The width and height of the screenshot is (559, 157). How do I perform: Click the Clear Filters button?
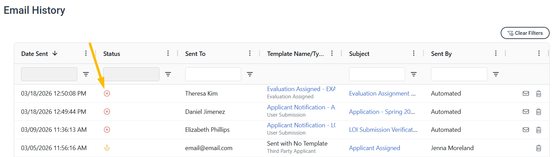pos(525,33)
